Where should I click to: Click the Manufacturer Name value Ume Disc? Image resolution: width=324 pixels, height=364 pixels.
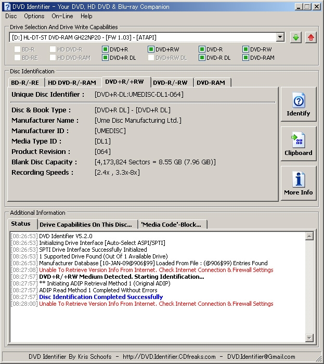click(x=138, y=121)
